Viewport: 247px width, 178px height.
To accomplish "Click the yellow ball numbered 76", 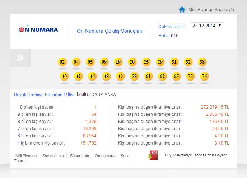I will click(x=204, y=76).
